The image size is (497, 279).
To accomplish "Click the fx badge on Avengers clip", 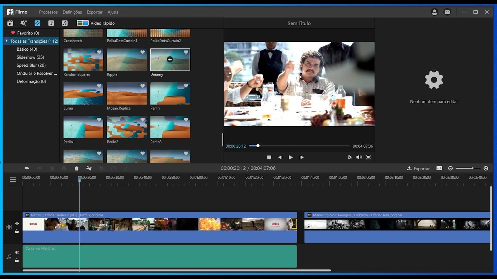I will point(309,215).
